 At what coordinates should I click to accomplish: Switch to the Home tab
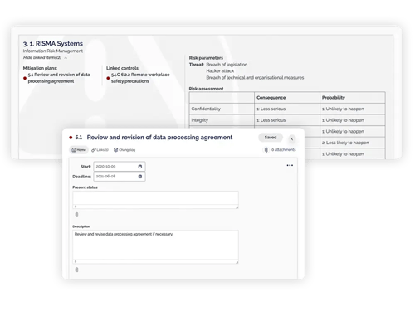point(79,150)
